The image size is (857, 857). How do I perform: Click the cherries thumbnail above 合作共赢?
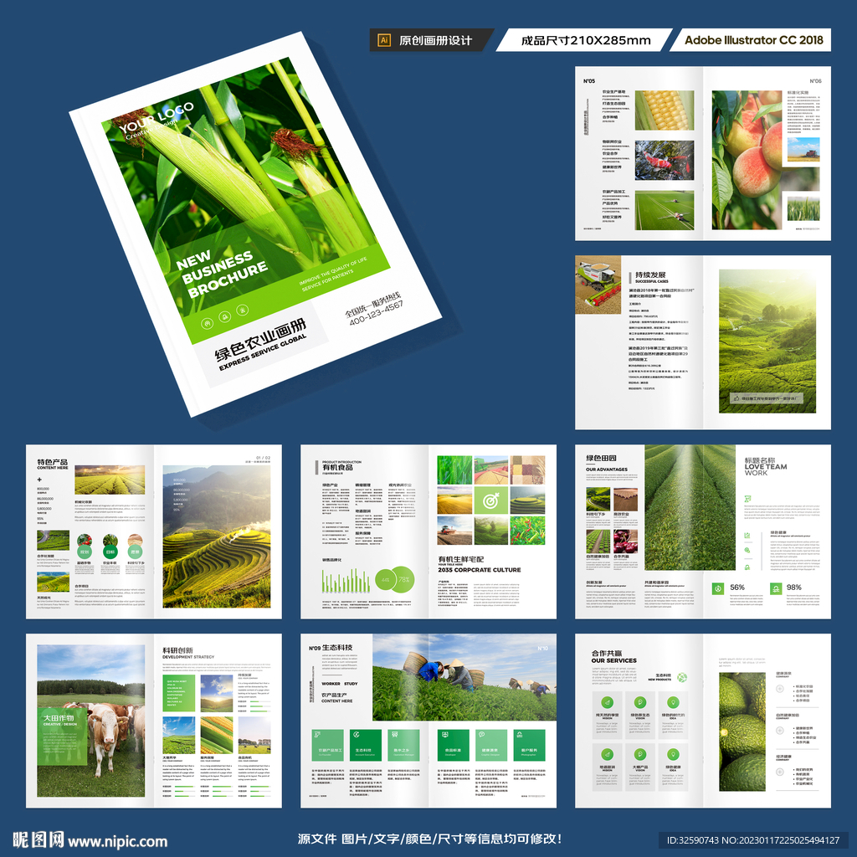pyautogui.click(x=625, y=541)
